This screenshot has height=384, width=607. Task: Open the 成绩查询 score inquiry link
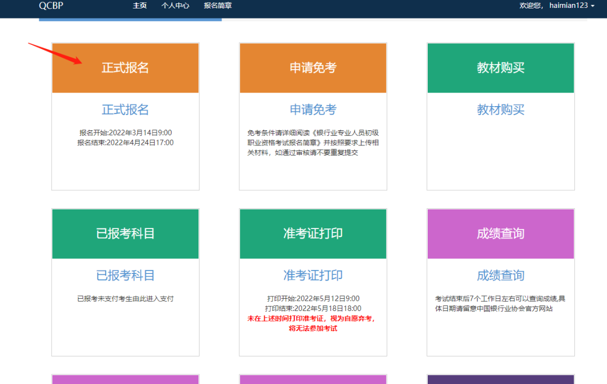[500, 275]
